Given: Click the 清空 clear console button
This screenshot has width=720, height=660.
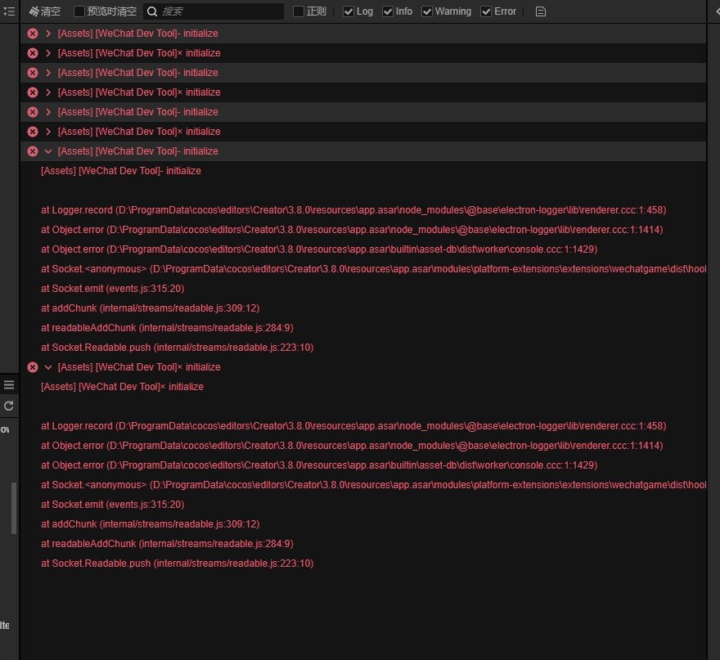Looking at the screenshot, I should click(44, 11).
